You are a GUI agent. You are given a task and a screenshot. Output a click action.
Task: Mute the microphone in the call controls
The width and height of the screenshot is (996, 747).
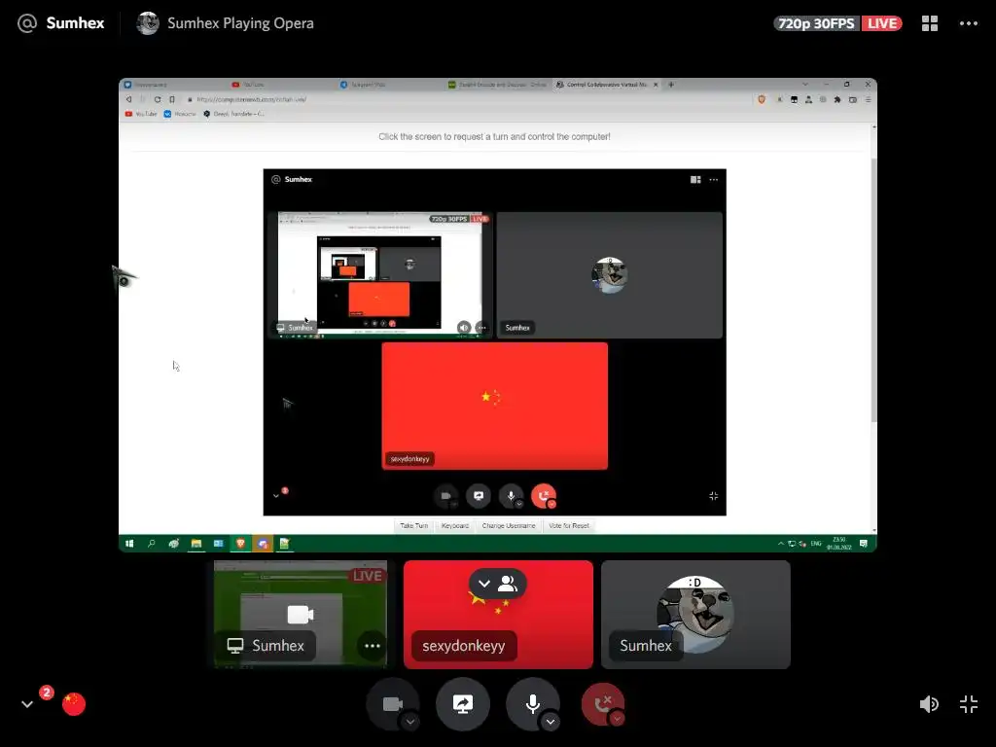pos(533,704)
